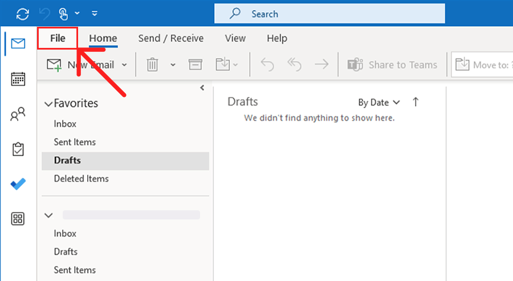Collapse the account folder list chevron
The image size is (513, 281).
point(48,215)
